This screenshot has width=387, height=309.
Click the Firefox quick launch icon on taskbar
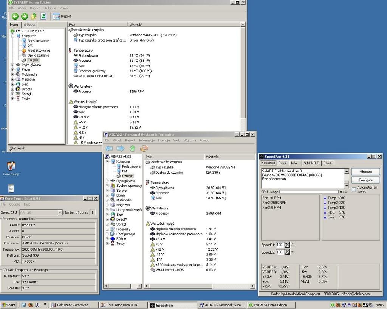click(x=31, y=305)
